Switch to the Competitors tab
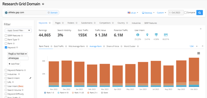The image size is (207, 98). tap(105, 23)
